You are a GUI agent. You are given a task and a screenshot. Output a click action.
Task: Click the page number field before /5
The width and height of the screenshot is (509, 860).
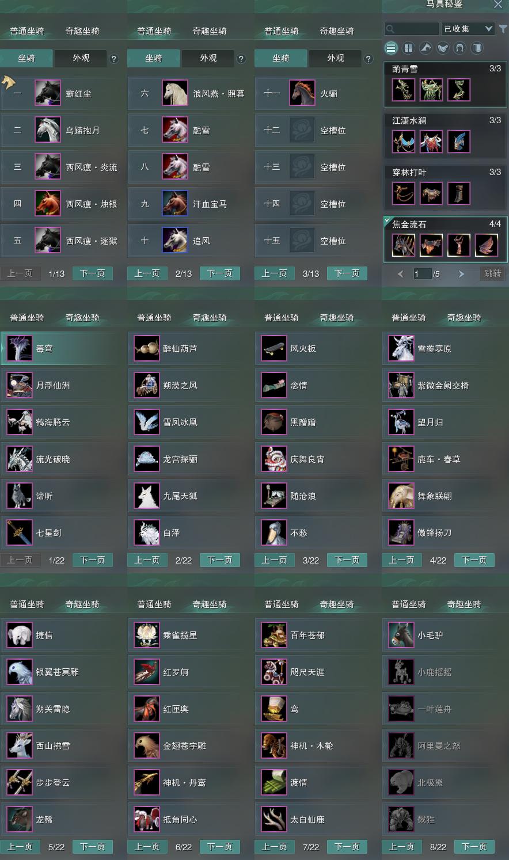[x=421, y=274]
